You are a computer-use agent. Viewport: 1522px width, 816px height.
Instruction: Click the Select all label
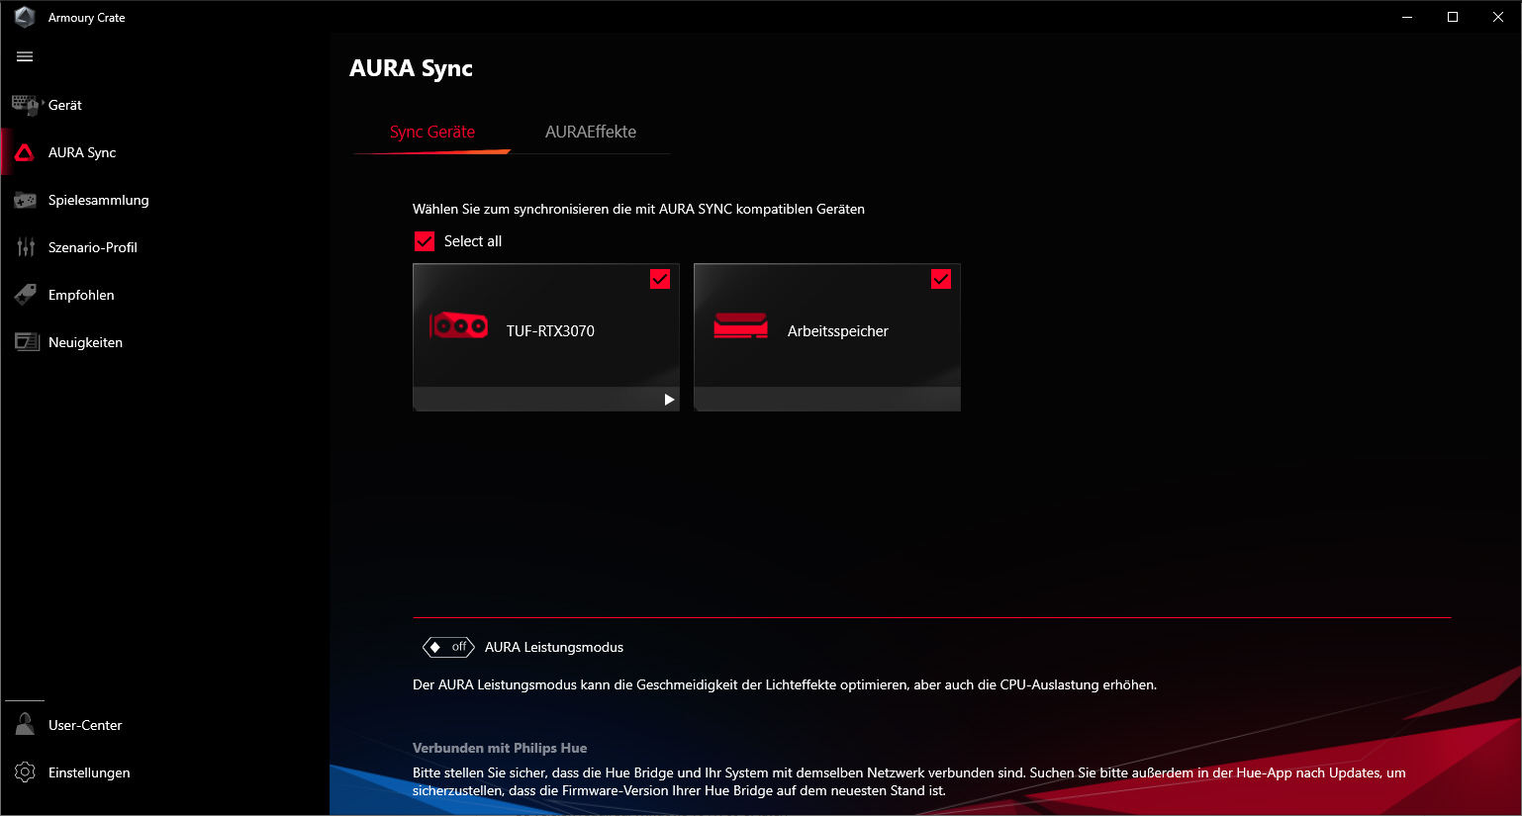coord(473,241)
